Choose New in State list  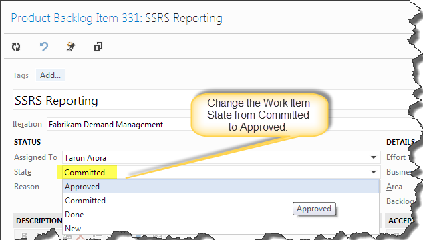coord(221,229)
